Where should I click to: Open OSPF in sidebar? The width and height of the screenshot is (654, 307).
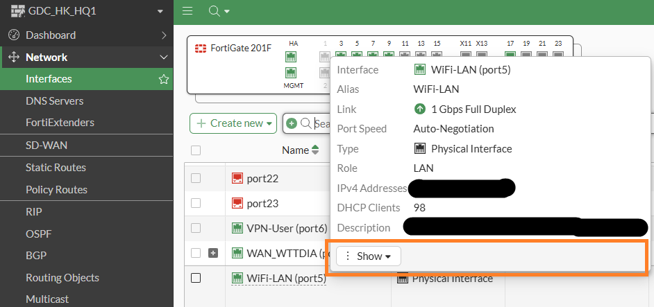click(39, 234)
